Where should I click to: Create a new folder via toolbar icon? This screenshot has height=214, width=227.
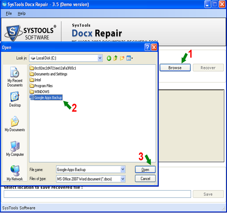click(x=122, y=58)
